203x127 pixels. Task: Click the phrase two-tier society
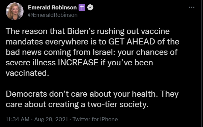pos(118,104)
